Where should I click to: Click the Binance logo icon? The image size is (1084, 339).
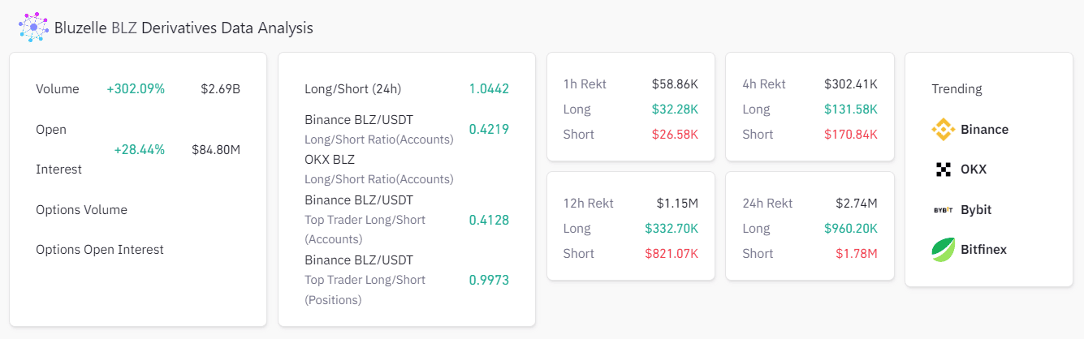pyautogui.click(x=943, y=129)
